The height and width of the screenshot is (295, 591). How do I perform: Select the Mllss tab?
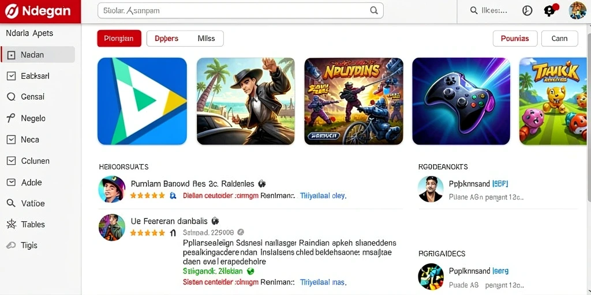[206, 39]
